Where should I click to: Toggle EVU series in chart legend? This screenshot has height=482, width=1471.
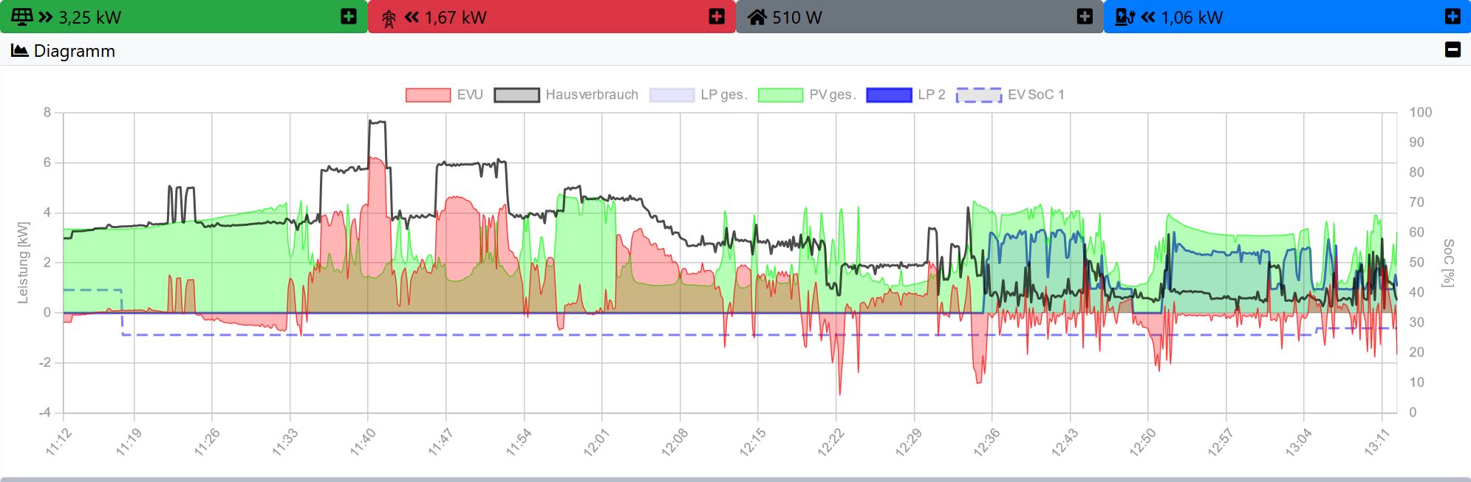444,94
